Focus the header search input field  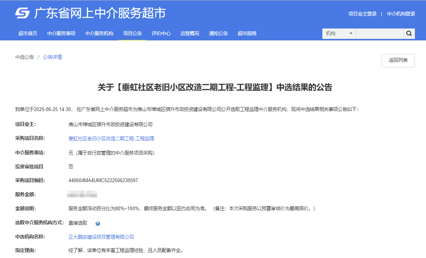pos(379,33)
